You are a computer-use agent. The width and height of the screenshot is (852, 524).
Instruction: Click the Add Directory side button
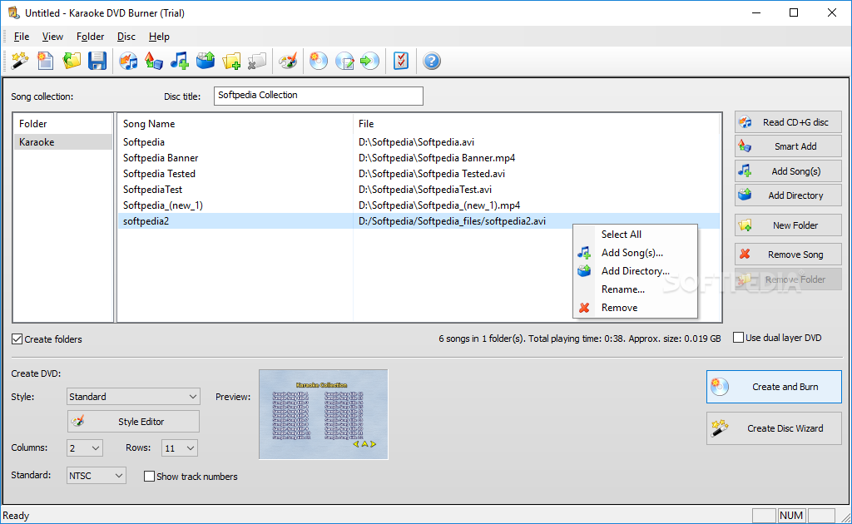point(788,195)
